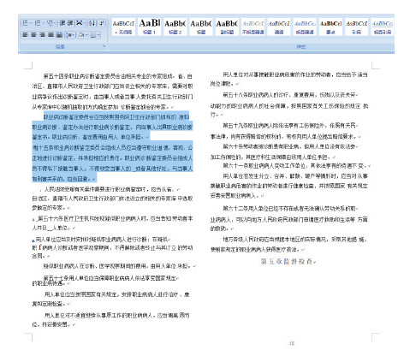Apply bullet list formatting
Viewport: 398px width, 350px height.
pos(26,23)
